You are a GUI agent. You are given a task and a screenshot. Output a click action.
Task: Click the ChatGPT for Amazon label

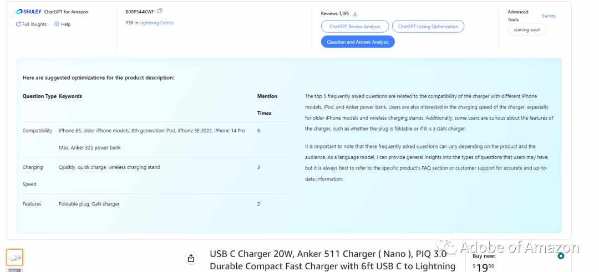pos(66,12)
